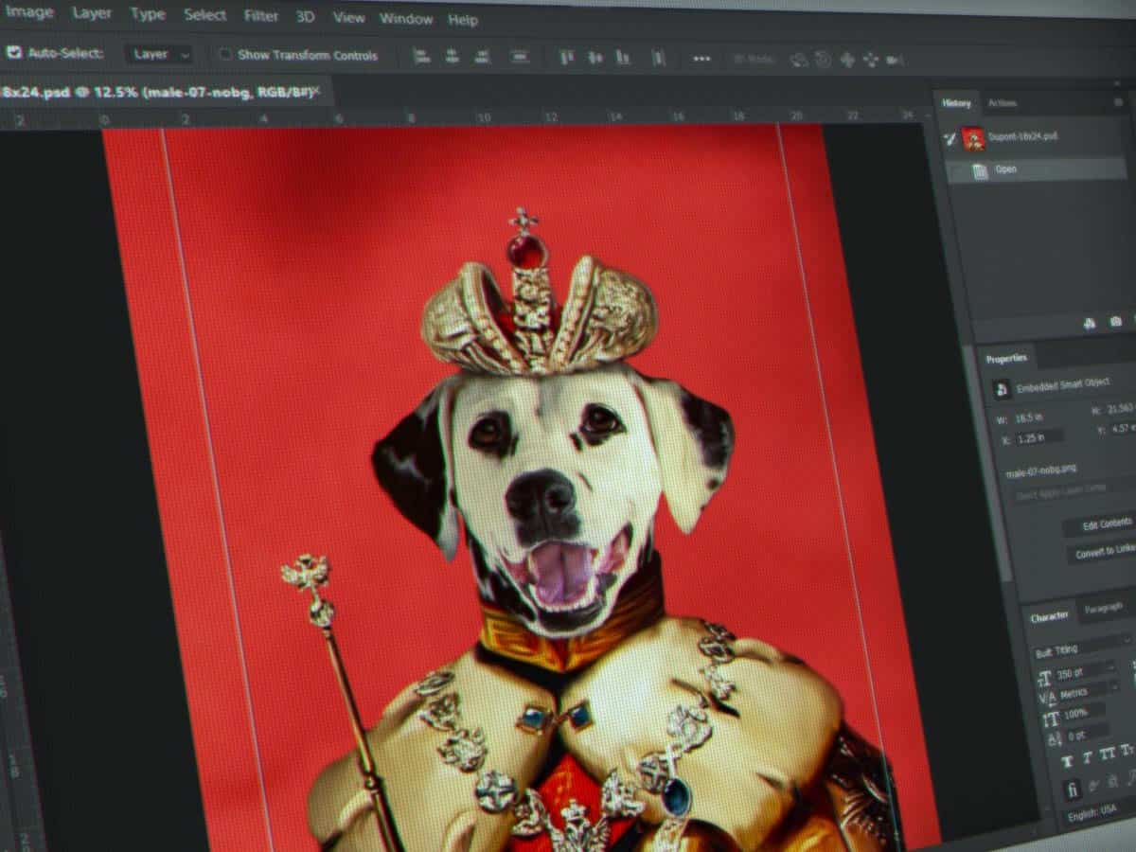Set history brush source for snapshot

coord(950,139)
